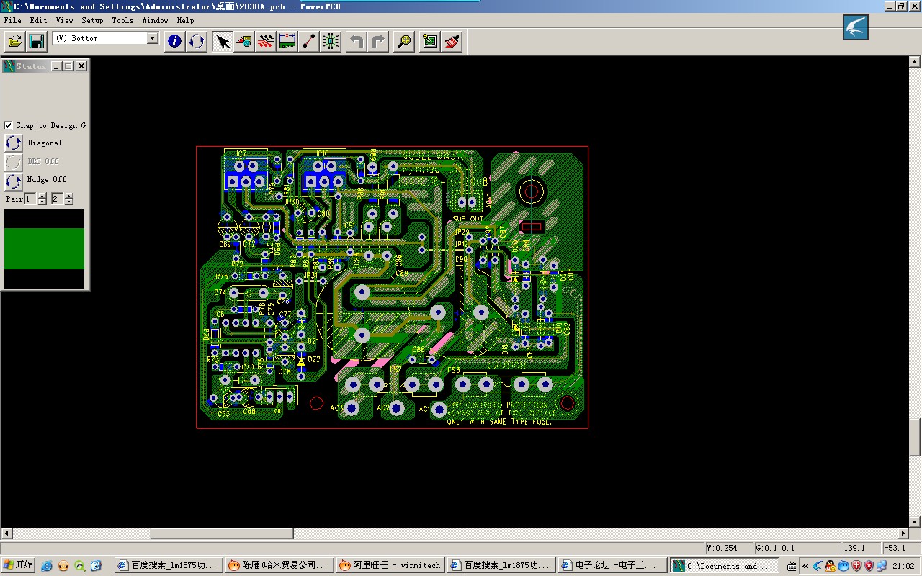Screen dimensions: 922x576
Task: Click the vertical scrollbar up arrow
Action: pos(915,63)
